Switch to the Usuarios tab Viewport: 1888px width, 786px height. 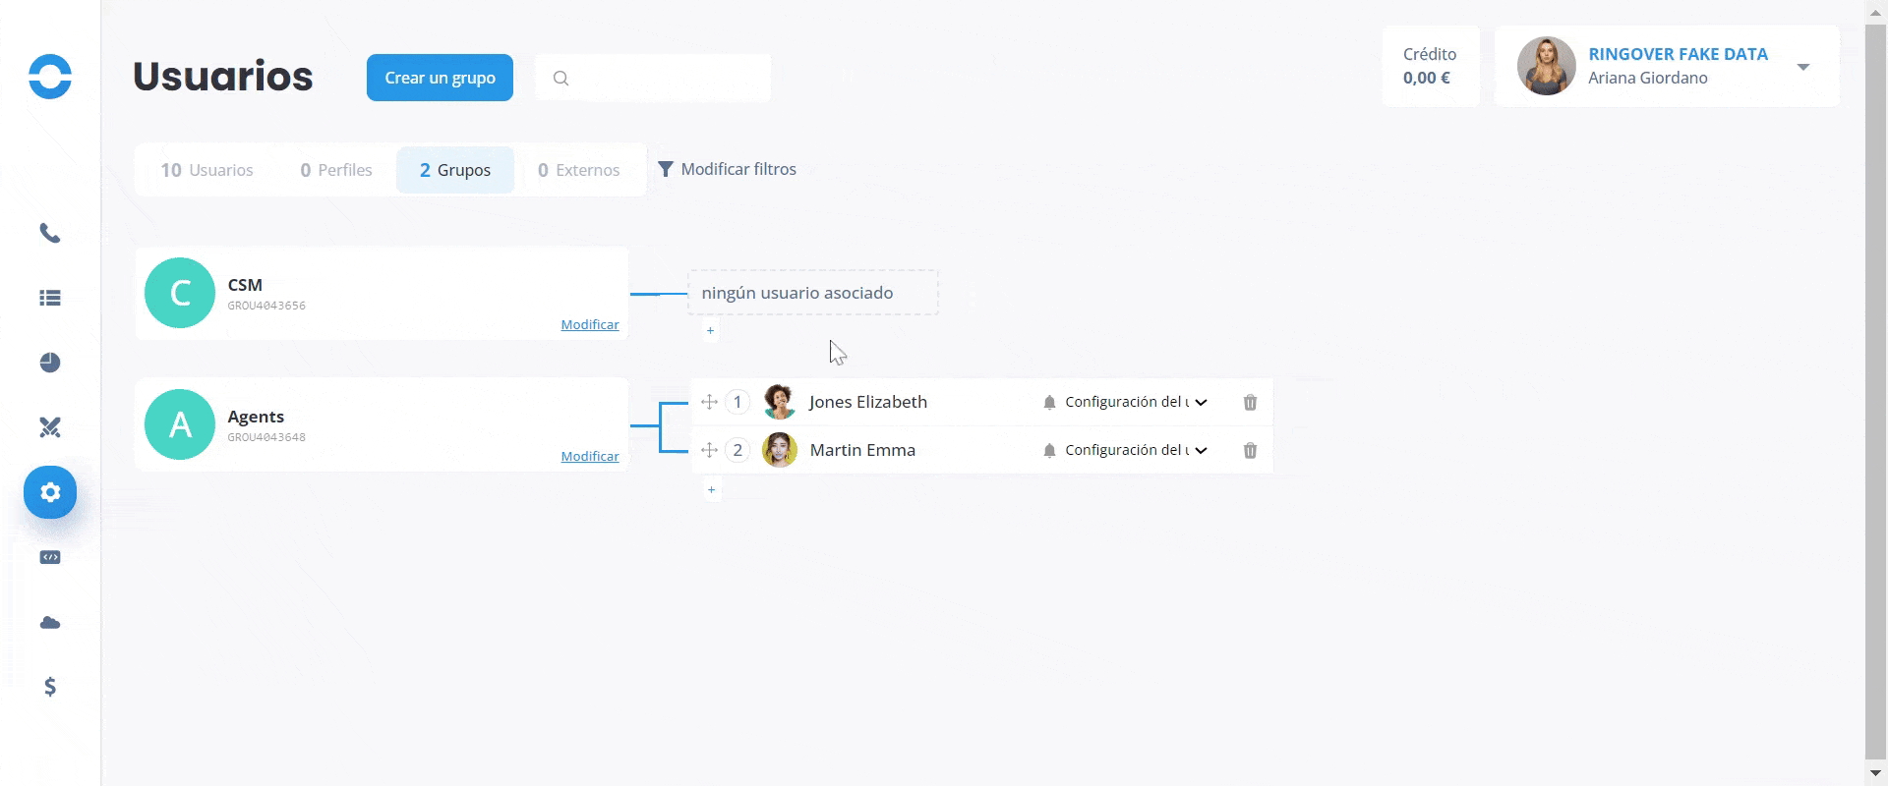point(207,170)
